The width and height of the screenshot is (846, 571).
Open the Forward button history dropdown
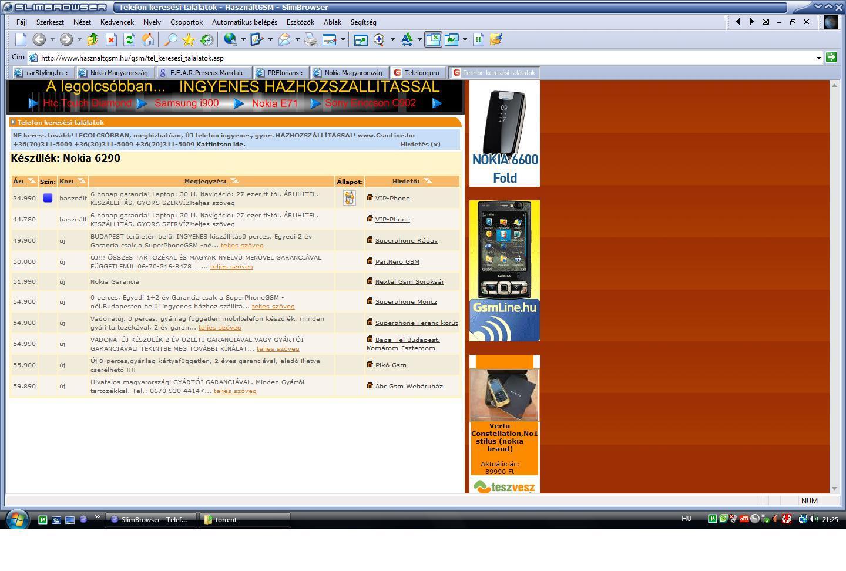point(79,39)
